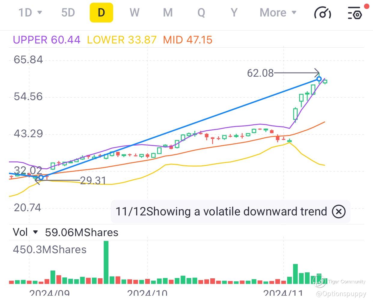Open chart indicator settings icon

pyautogui.click(x=355, y=13)
